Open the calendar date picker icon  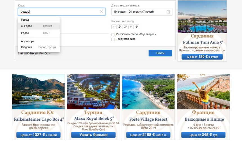click(168, 12)
